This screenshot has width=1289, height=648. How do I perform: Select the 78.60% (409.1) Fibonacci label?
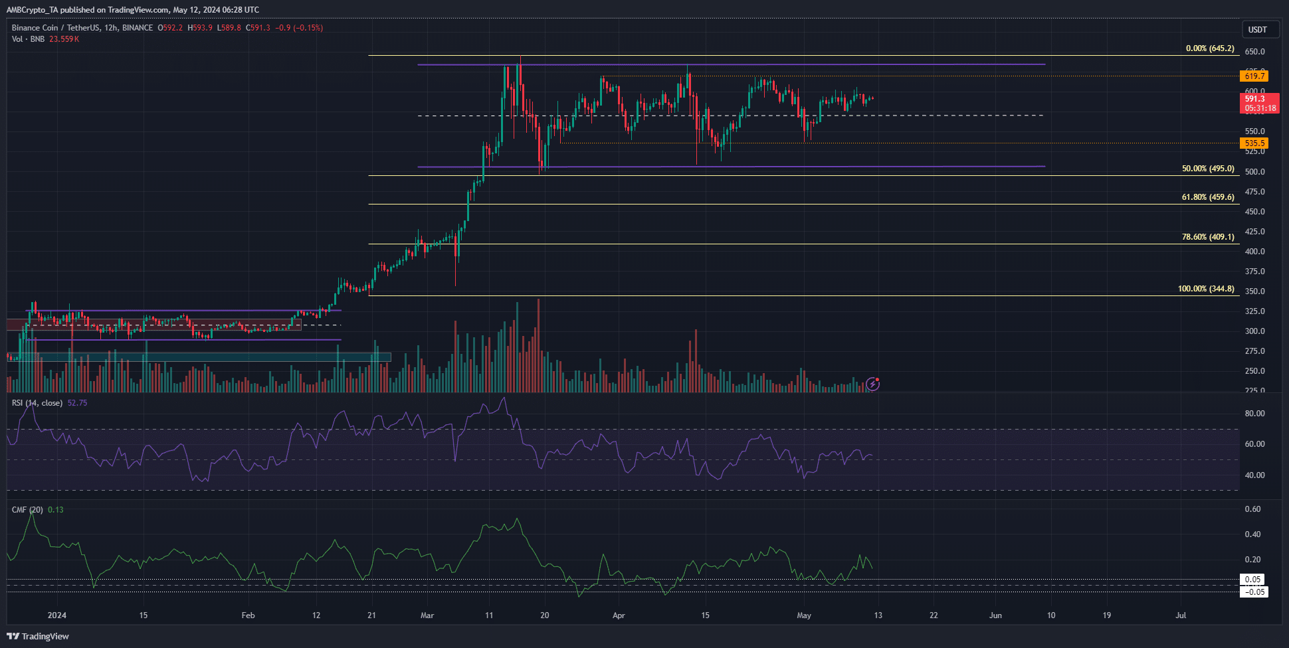tap(1208, 237)
